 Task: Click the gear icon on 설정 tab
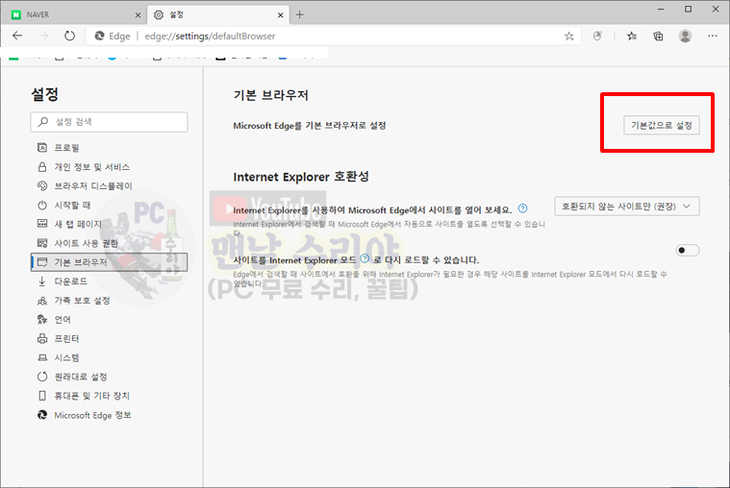[159, 14]
